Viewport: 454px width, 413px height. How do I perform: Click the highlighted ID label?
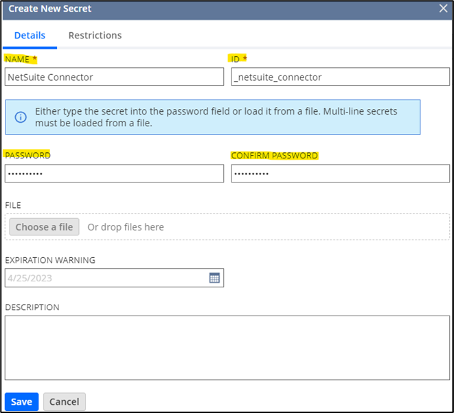238,60
